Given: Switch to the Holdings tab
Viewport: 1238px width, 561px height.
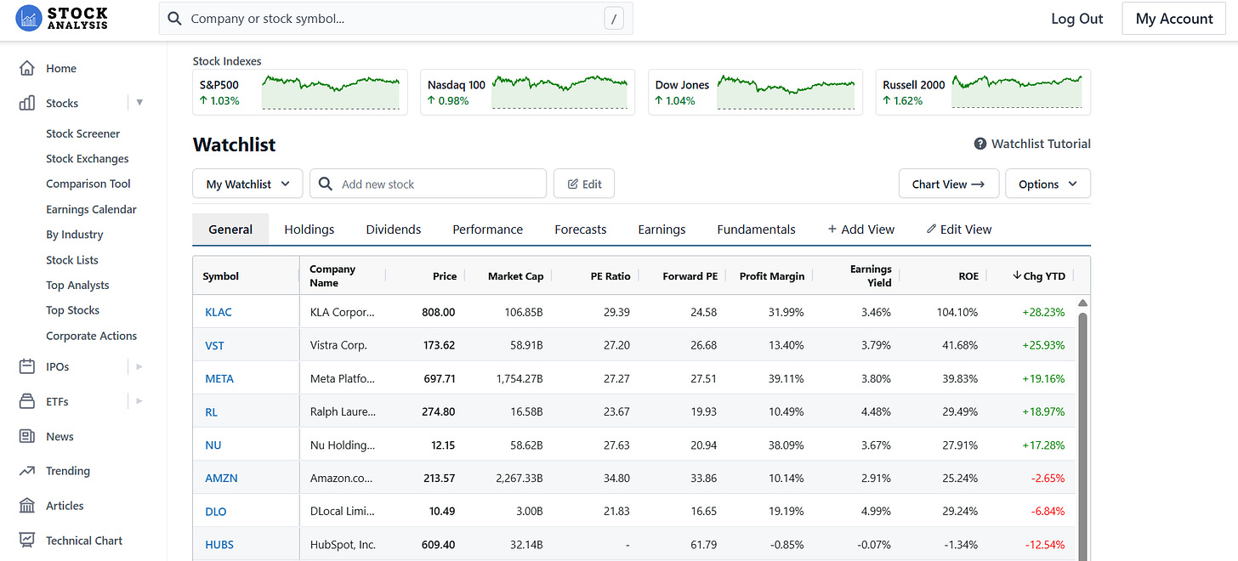Looking at the screenshot, I should [x=309, y=229].
